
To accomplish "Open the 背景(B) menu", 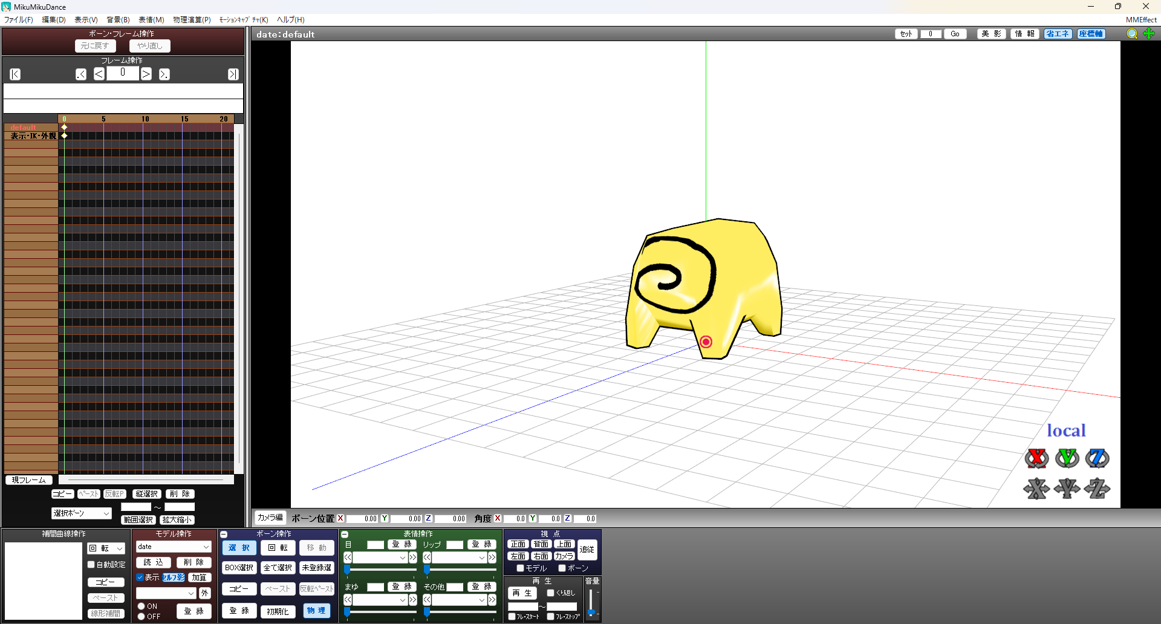I will 118,20.
